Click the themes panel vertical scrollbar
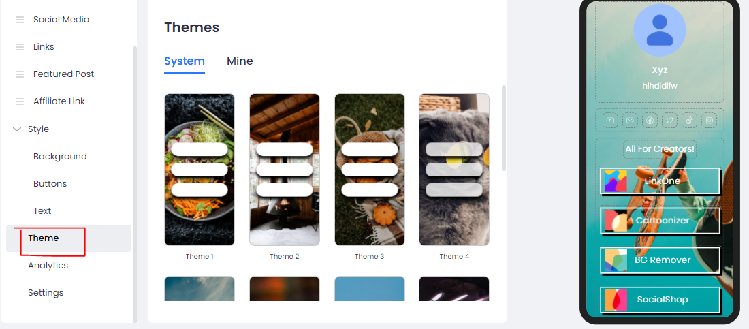749x329 pixels. click(503, 128)
